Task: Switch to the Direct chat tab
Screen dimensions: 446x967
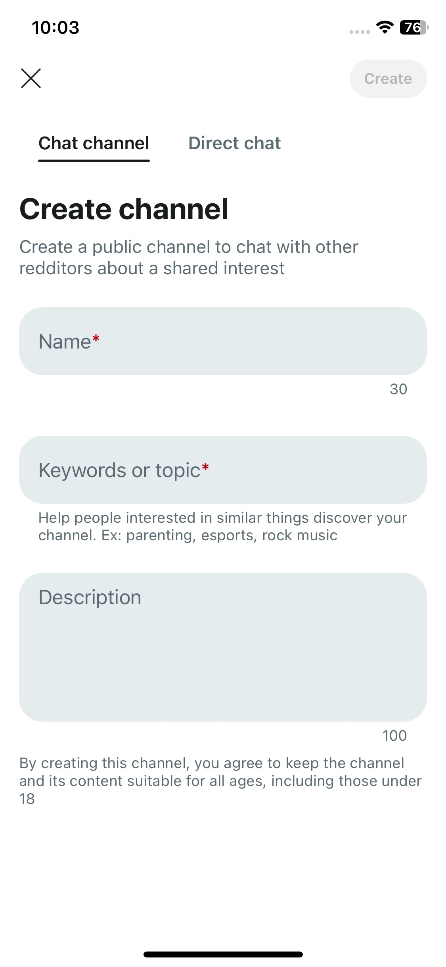Action: pyautogui.click(x=235, y=143)
